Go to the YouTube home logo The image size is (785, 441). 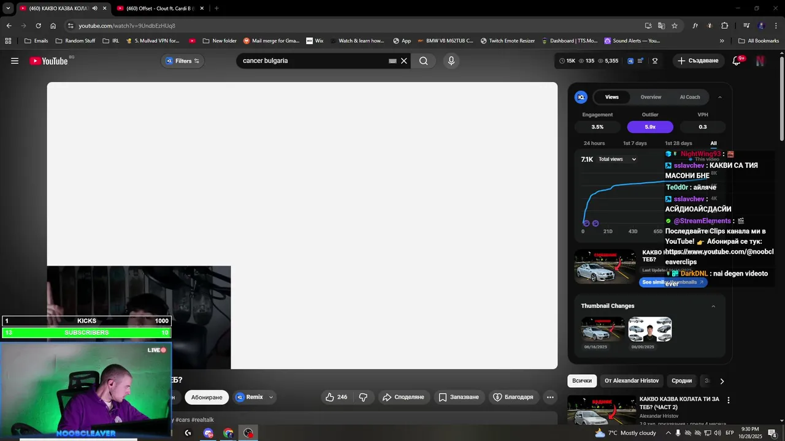pos(48,61)
